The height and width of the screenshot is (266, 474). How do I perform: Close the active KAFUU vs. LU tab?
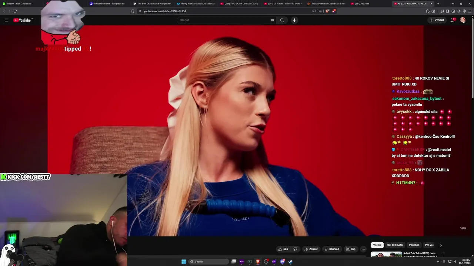[x=431, y=4]
